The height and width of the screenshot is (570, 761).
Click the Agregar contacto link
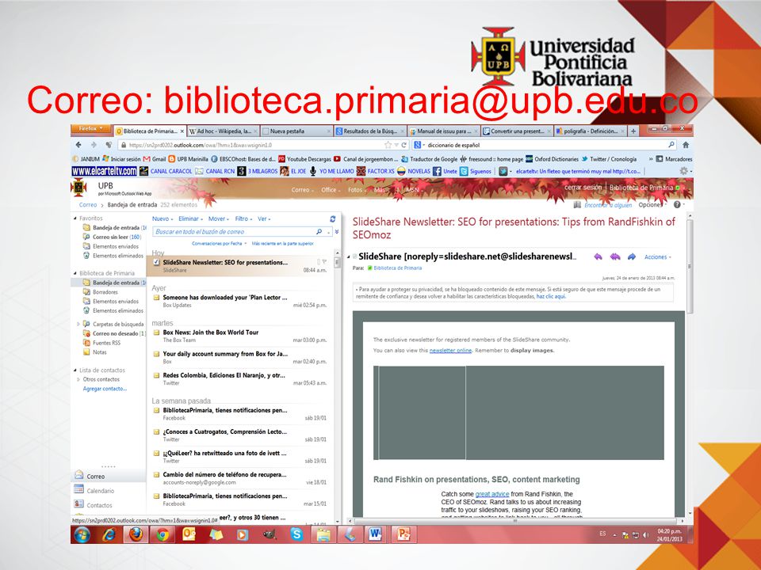105,389
